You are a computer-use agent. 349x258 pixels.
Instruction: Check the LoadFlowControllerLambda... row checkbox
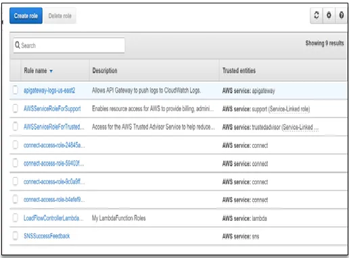[x=16, y=218]
